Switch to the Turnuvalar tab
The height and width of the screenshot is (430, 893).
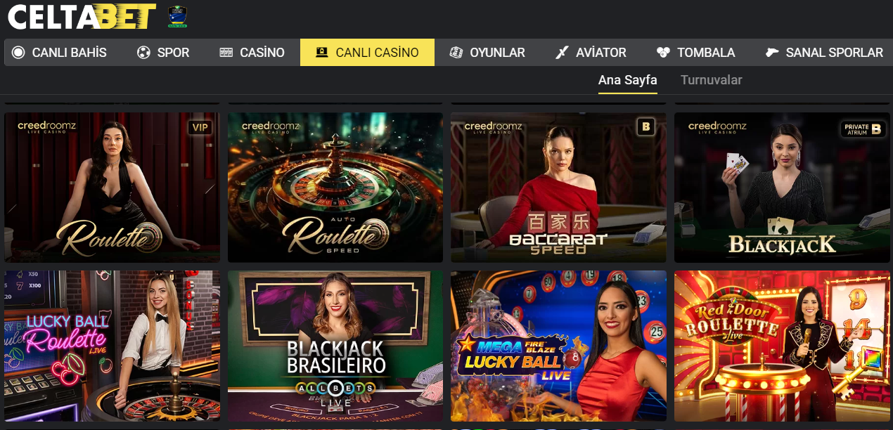click(711, 80)
